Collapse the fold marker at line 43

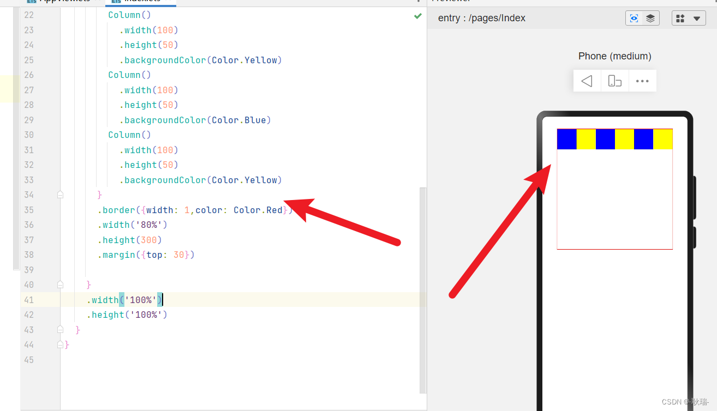[x=60, y=330]
